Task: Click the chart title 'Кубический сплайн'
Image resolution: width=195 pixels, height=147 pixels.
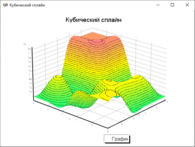Action: [x=93, y=20]
